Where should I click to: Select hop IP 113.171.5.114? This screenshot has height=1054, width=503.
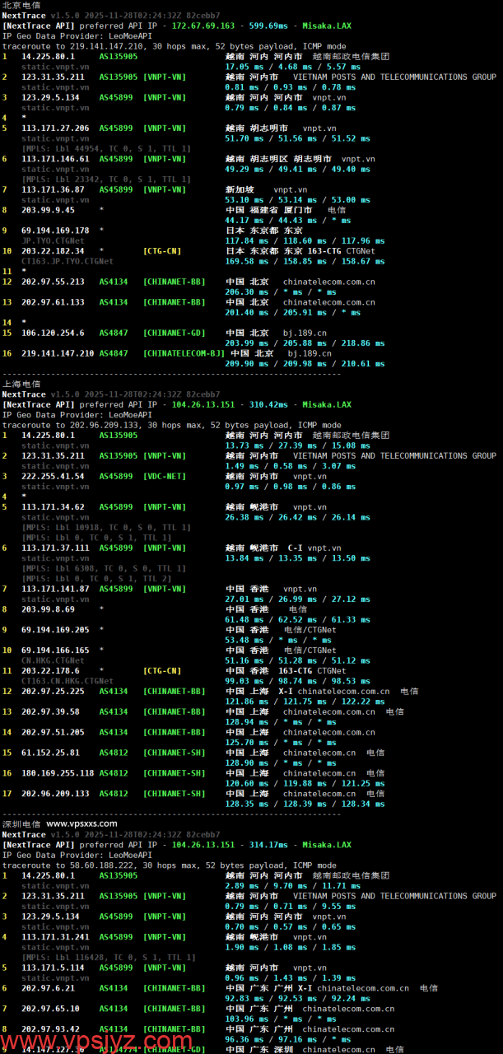tap(53, 968)
